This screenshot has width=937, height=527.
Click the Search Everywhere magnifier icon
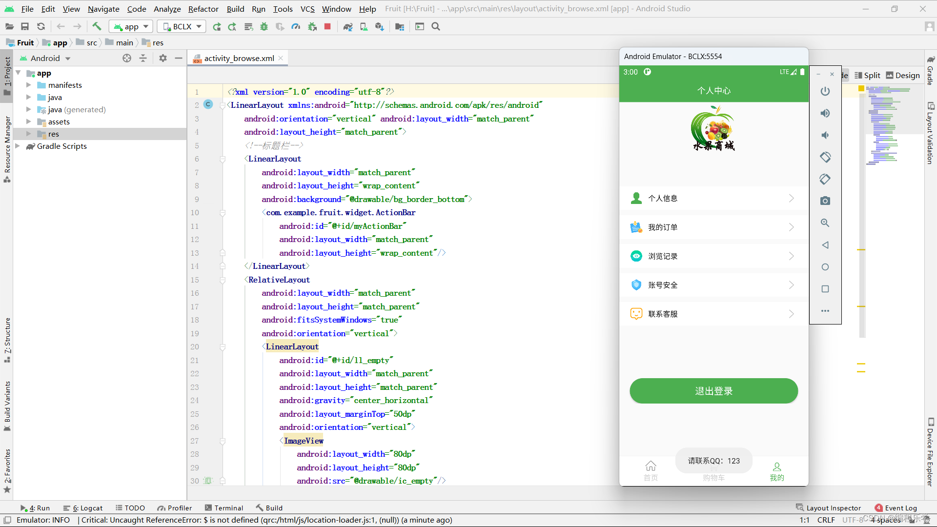click(x=436, y=26)
